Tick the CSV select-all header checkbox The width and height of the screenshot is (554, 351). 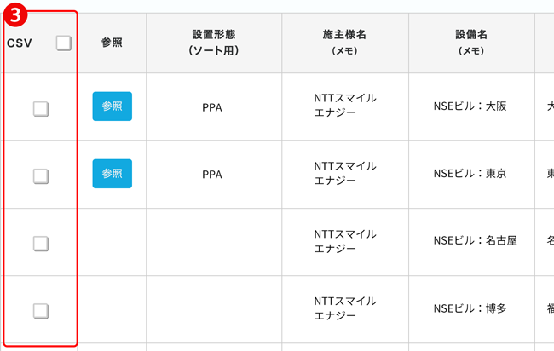(64, 43)
